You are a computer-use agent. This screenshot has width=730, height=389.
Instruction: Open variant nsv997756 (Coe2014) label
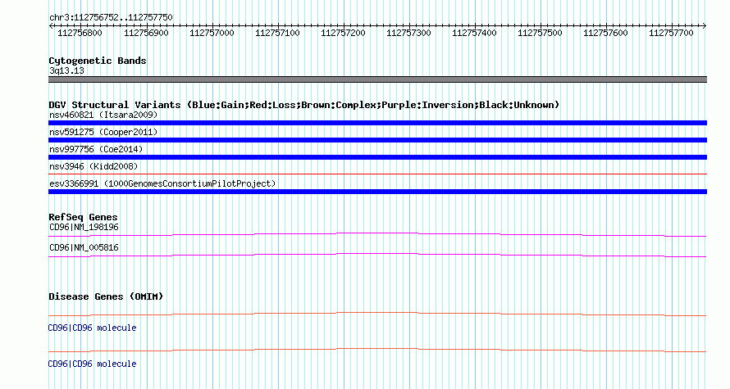tap(96, 149)
